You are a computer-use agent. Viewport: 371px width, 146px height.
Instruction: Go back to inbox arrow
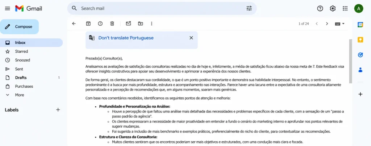[74, 23]
